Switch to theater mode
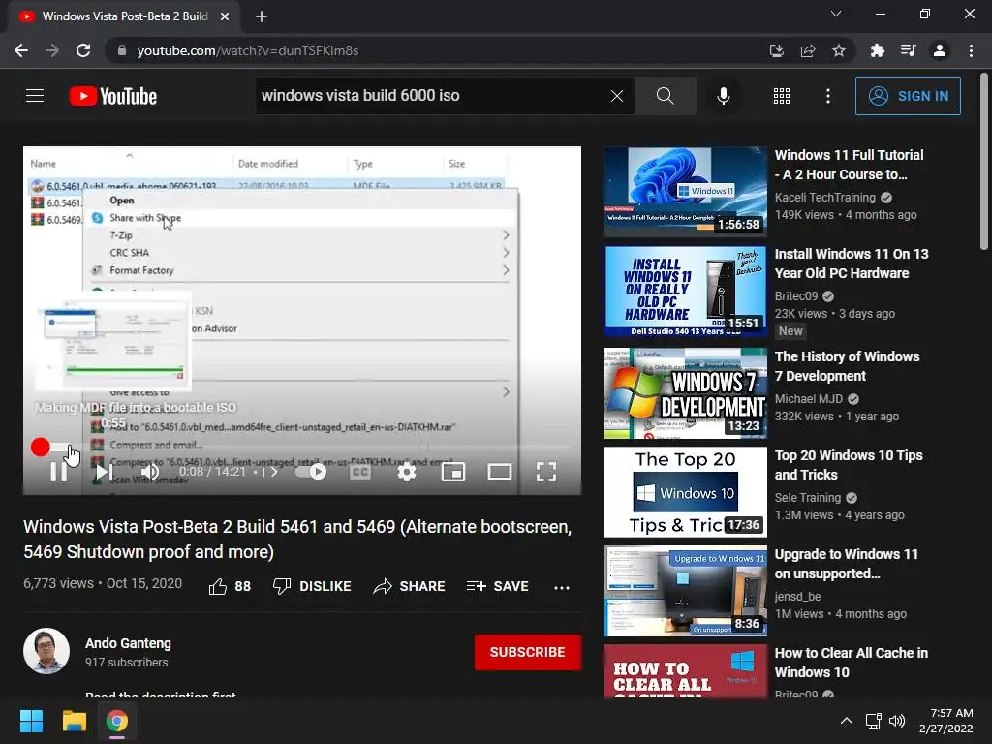Screen dimensions: 992x744 click(499, 472)
